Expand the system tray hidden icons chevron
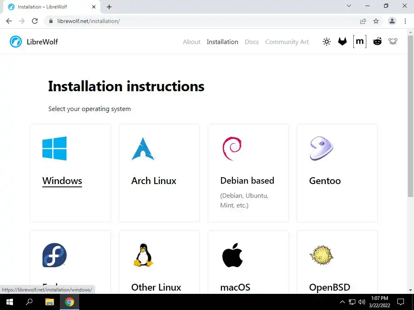 (342, 302)
